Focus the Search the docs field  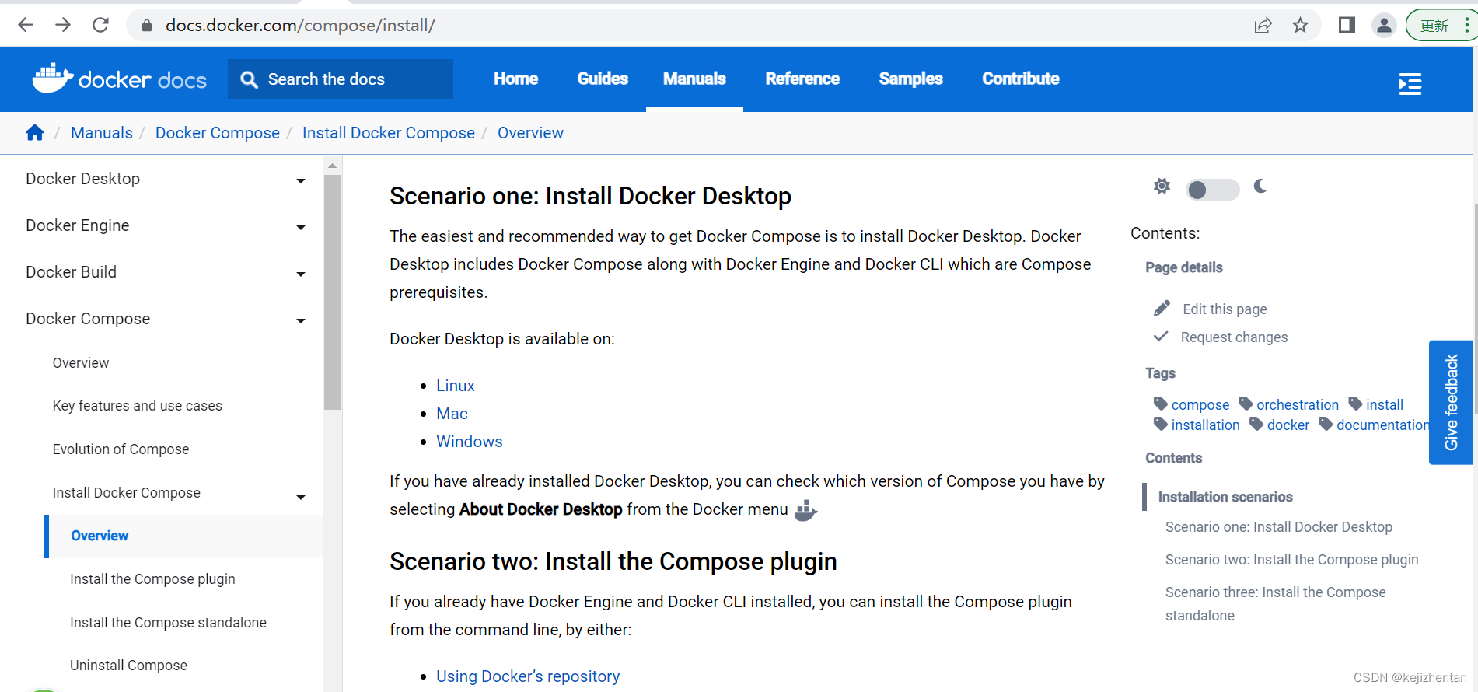341,79
